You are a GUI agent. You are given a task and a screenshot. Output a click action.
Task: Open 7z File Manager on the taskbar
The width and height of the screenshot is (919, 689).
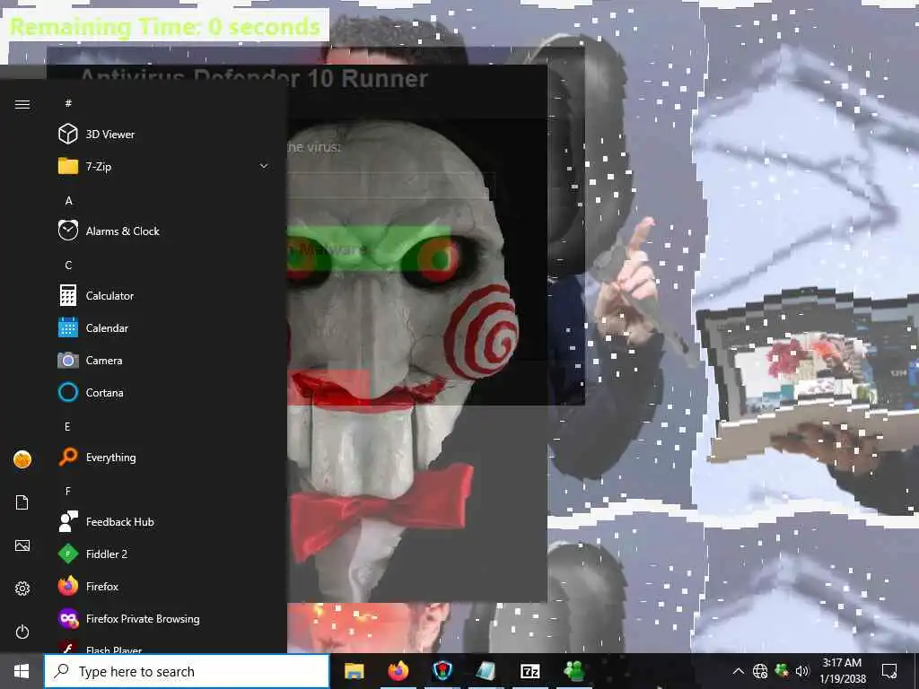(530, 671)
